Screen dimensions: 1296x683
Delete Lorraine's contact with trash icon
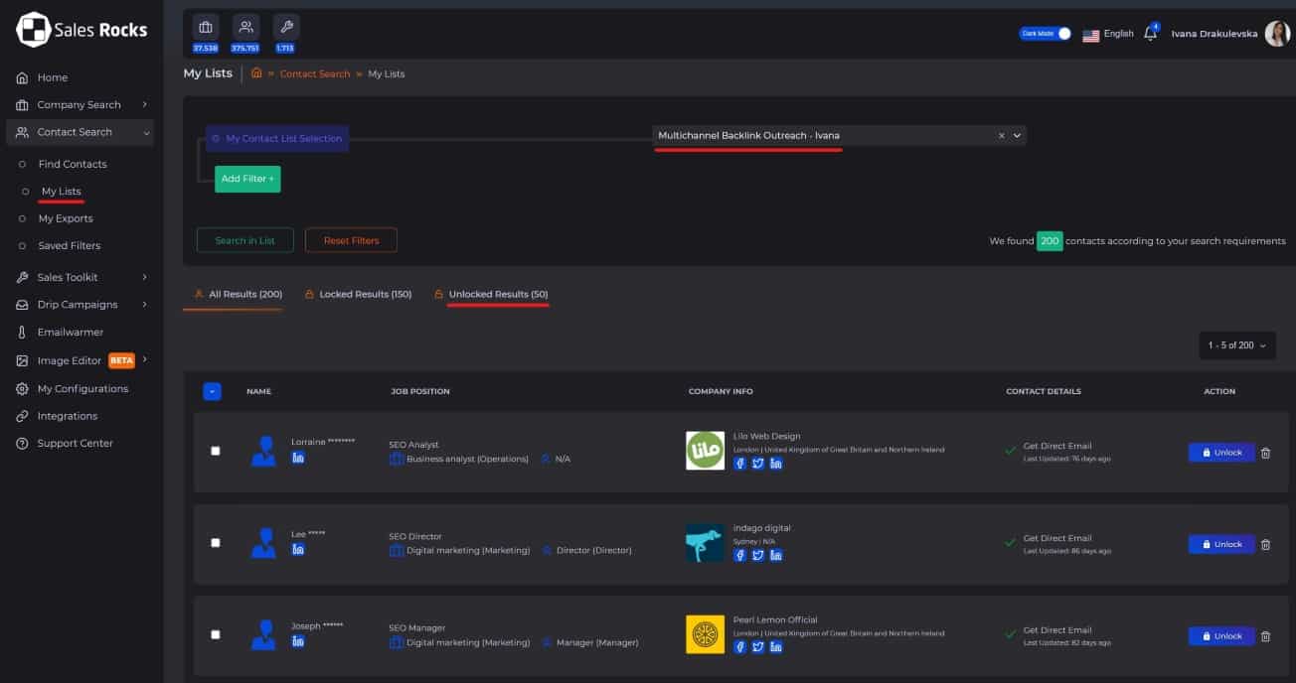(x=1265, y=453)
